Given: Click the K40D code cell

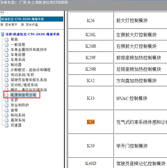Looking at the screenshot, I should pyautogui.click(x=91, y=164).
